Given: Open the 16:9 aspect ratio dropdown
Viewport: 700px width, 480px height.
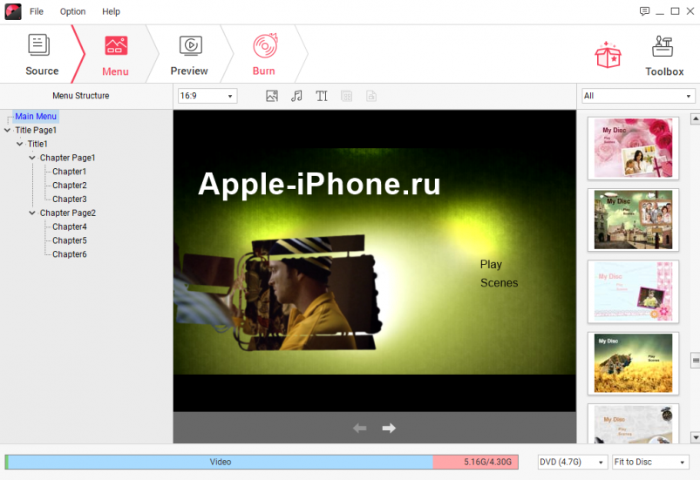Looking at the screenshot, I should click(x=207, y=96).
